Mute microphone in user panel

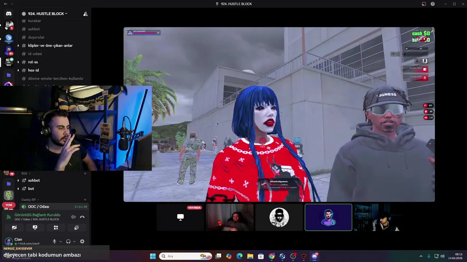pos(54,241)
